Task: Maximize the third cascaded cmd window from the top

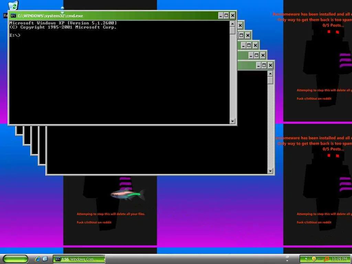Action: tap(241, 35)
